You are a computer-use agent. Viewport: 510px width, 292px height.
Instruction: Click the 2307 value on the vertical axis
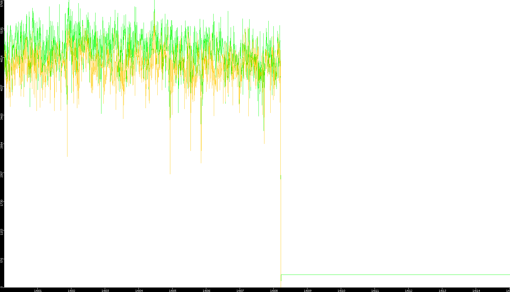tap(2, 174)
